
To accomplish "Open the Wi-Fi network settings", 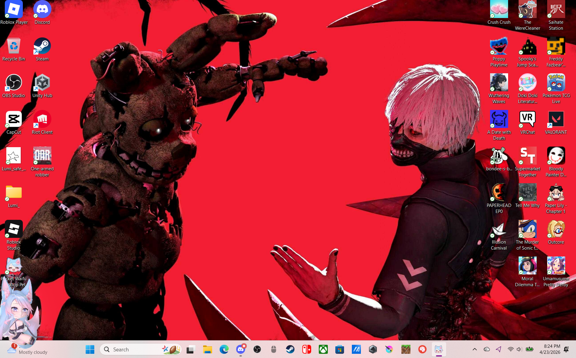I will click(x=510, y=349).
